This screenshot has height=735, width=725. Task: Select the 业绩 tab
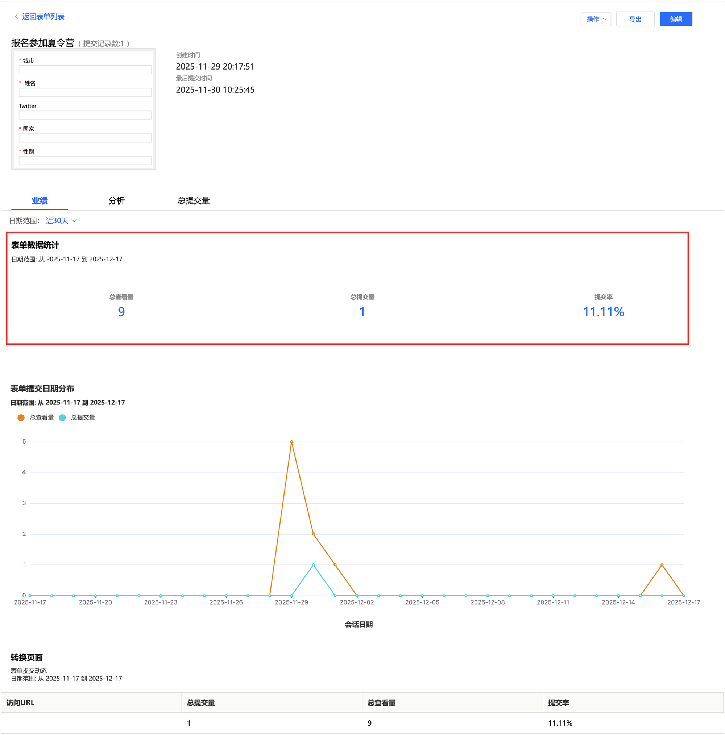pos(40,200)
